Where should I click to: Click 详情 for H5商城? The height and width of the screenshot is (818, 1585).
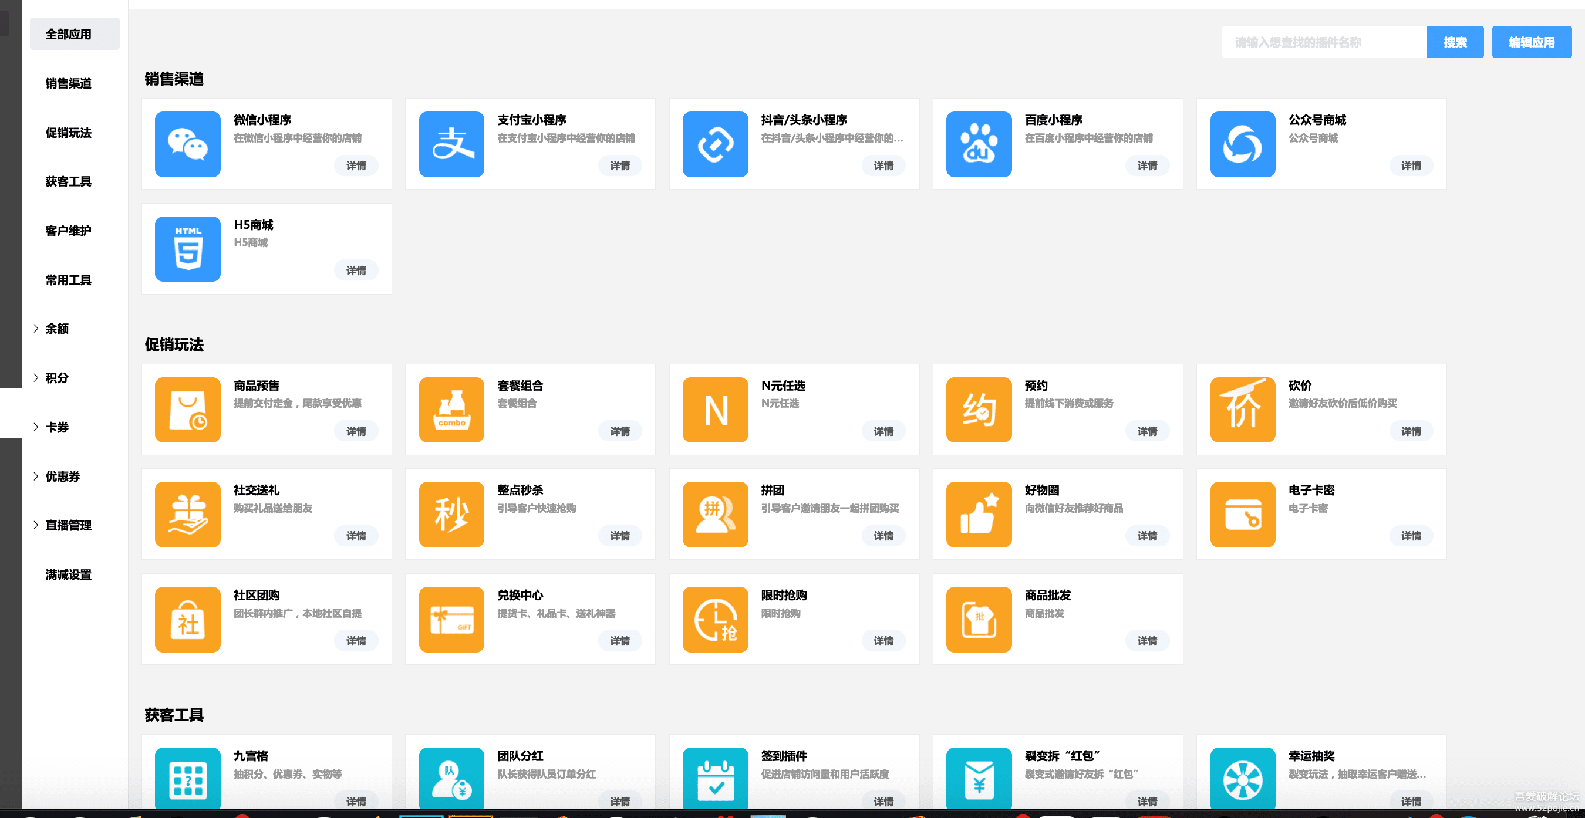[356, 271]
